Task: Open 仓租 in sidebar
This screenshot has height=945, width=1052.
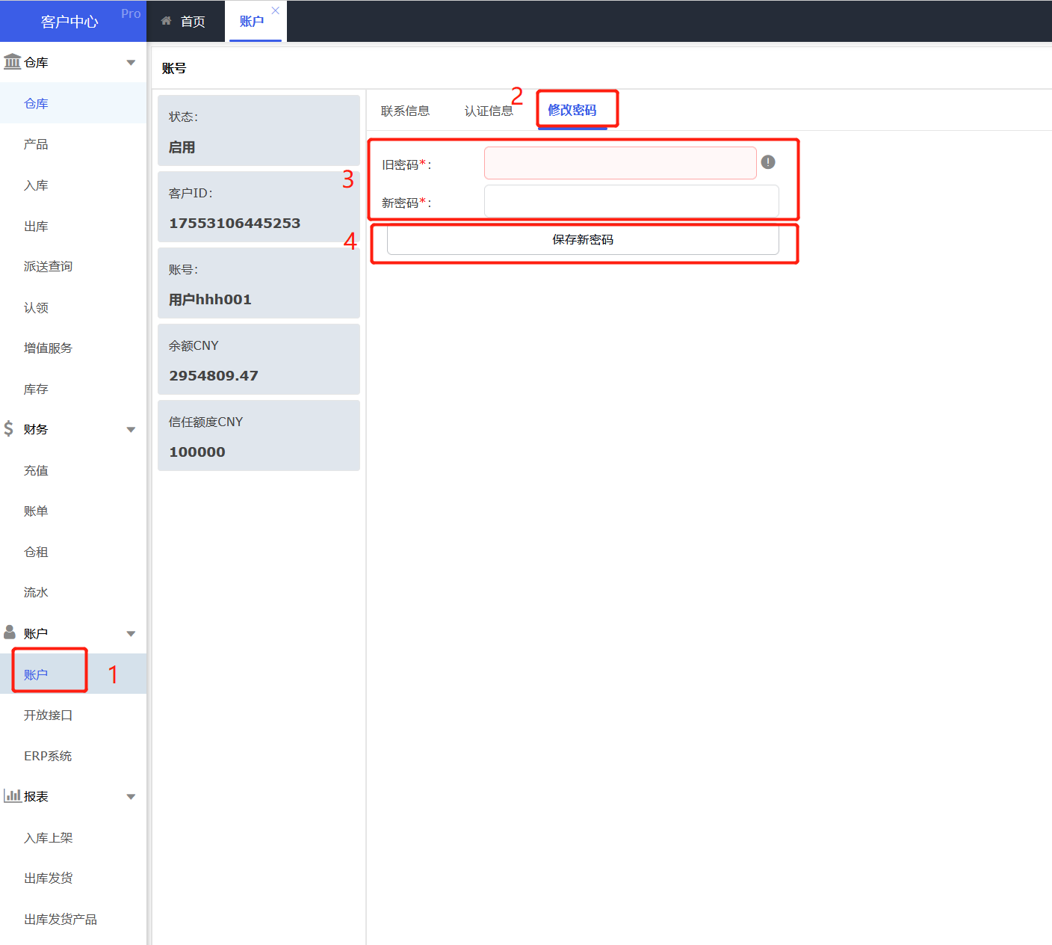Action: [x=73, y=552]
